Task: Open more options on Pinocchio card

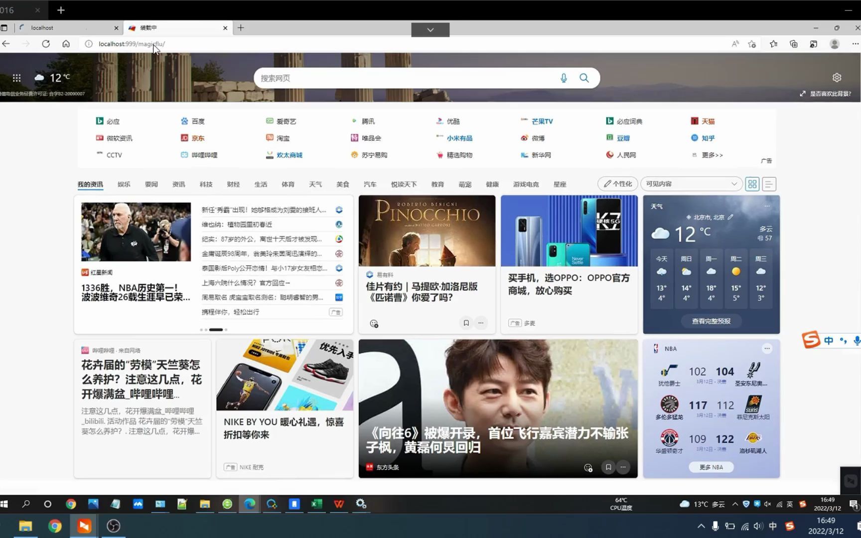Action: [x=481, y=323]
